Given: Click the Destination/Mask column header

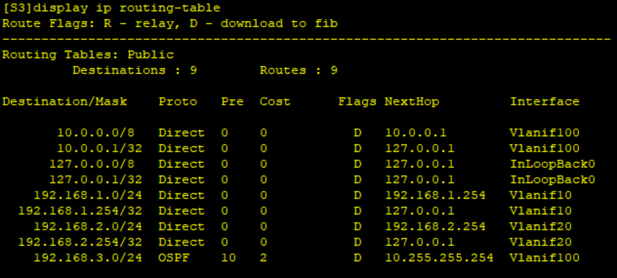Looking at the screenshot, I should pos(64,102).
